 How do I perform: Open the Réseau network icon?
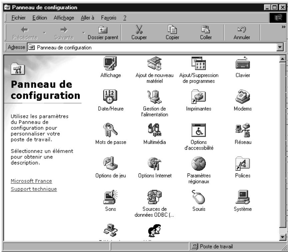pos(243,130)
